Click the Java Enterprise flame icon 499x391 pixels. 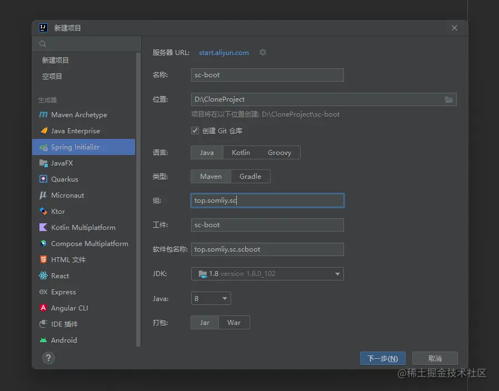pos(43,131)
